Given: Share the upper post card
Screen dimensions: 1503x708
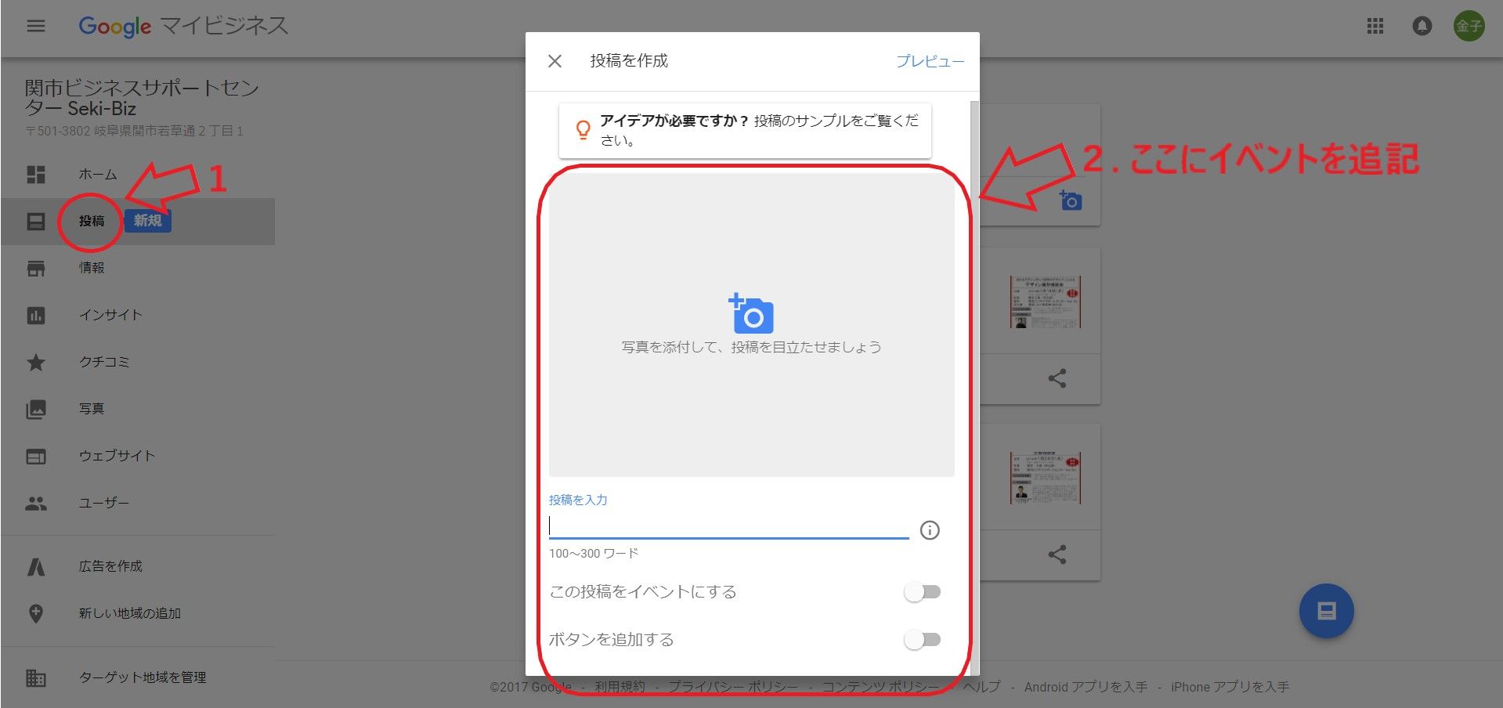Looking at the screenshot, I should coord(1057,379).
